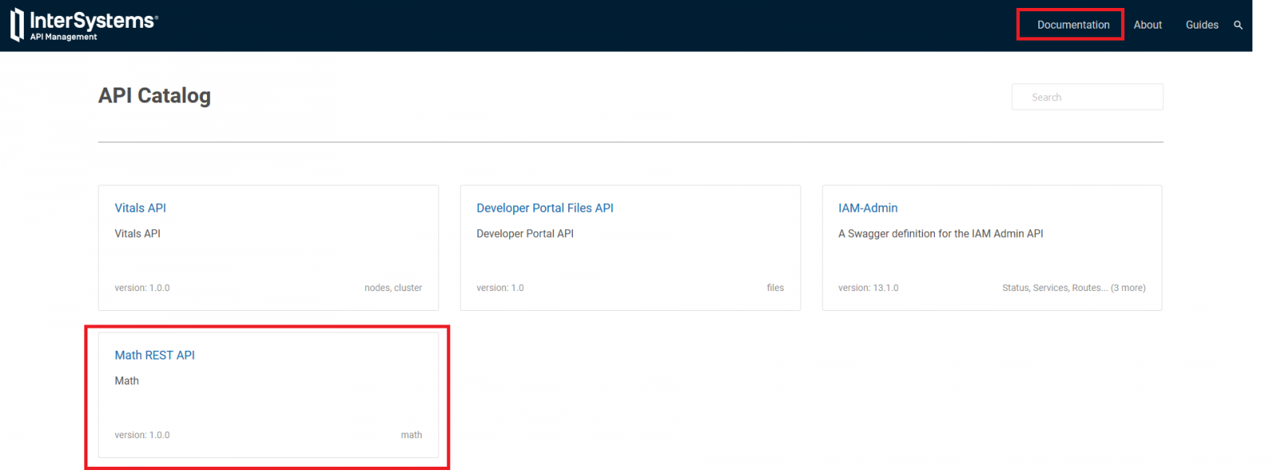This screenshot has width=1273, height=474.
Task: Click version 13.1.0 on the IAM-Admin card
Action: point(868,288)
